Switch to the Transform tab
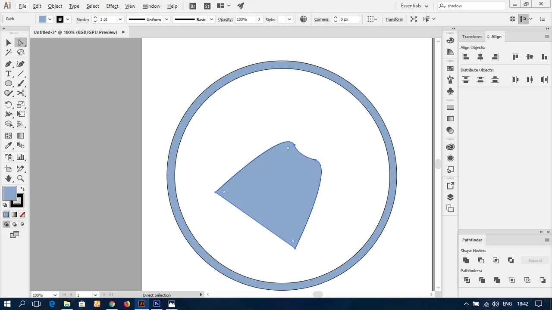This screenshot has height=310, width=552. pos(472,37)
